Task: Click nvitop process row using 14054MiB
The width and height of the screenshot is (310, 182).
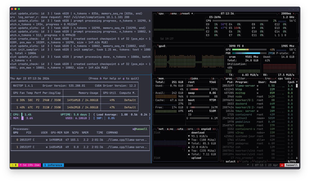Action: pyautogui.click(x=80, y=147)
